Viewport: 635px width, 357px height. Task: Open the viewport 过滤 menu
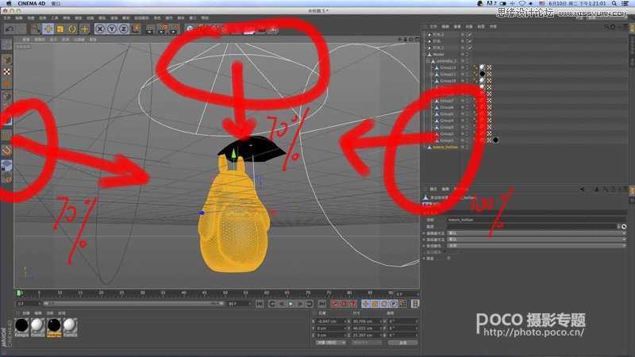pyautogui.click(x=79, y=40)
